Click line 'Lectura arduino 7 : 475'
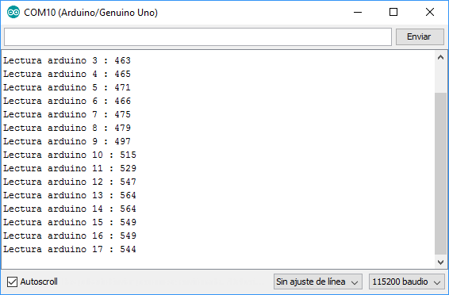 click(x=67, y=114)
